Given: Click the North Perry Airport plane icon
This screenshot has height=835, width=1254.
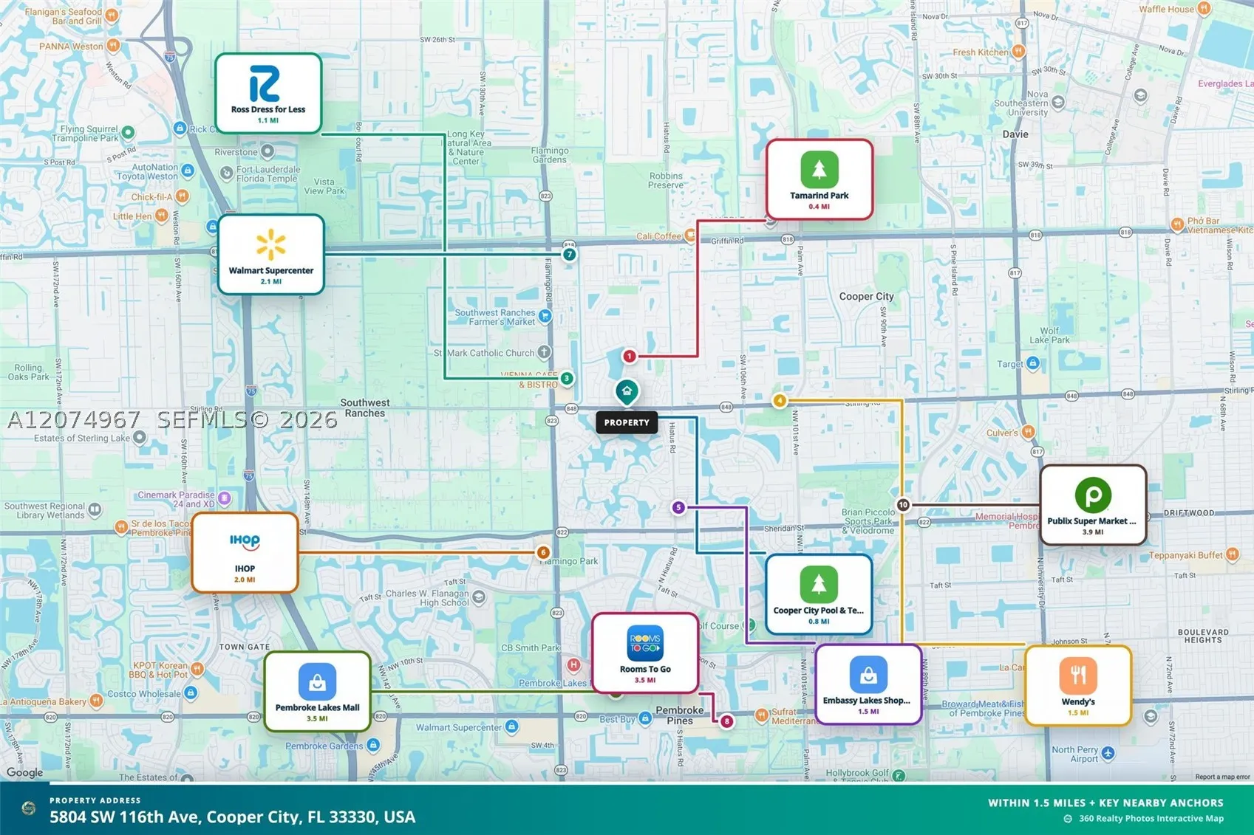Looking at the screenshot, I should (x=1108, y=753).
